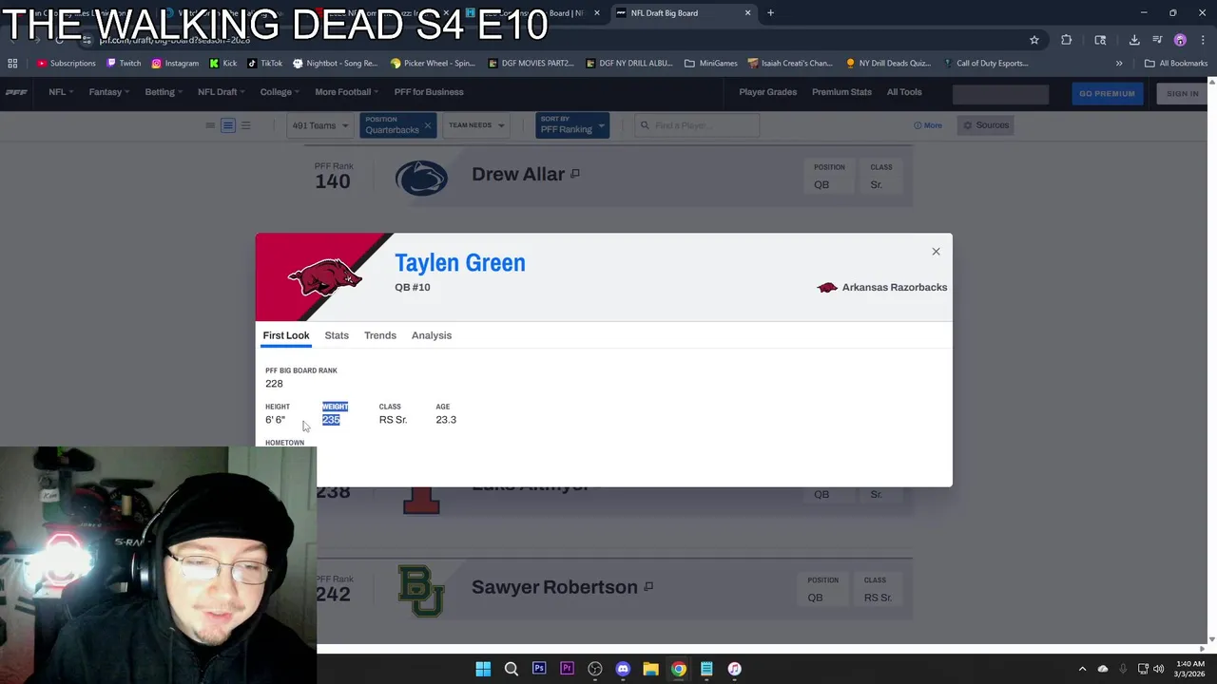The height and width of the screenshot is (684, 1217).
Task: Open the Chrome extensions puzzle icon
Action: pos(1066,40)
